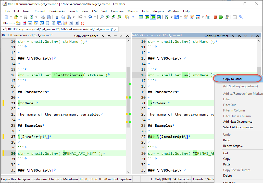Click the left pane vertical scrollbar thumb
Screen dimensions: 263x183
point(128,97)
